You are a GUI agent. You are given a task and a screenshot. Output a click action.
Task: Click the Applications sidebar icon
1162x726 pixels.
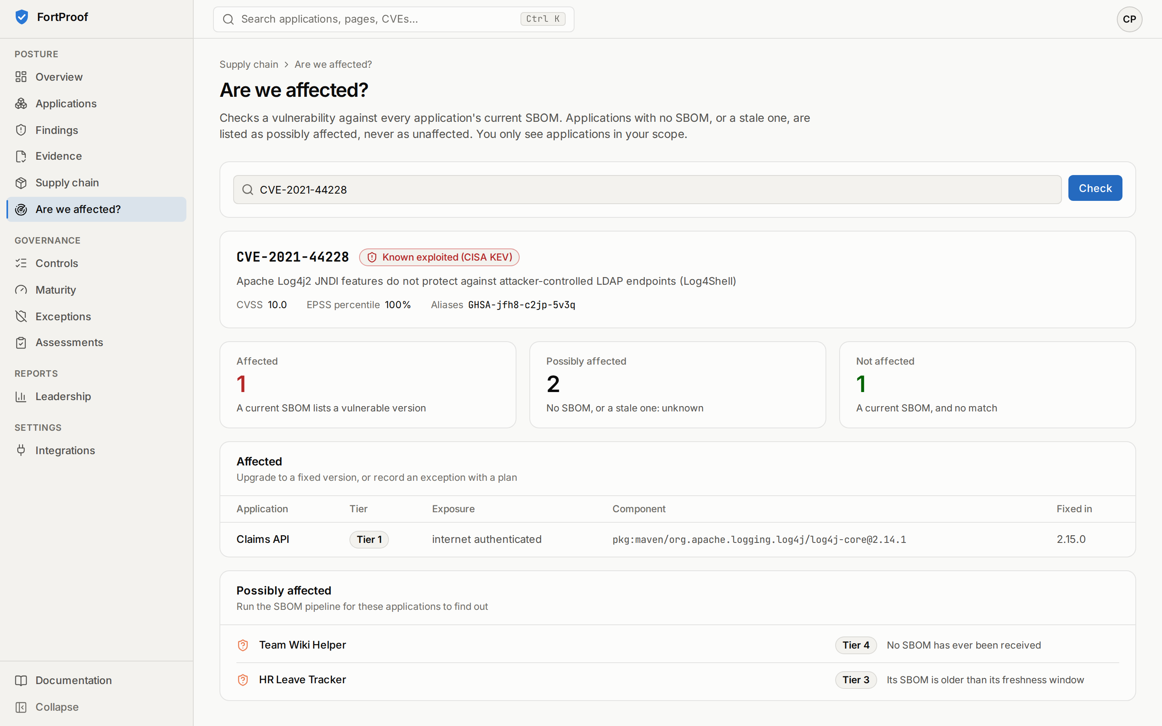click(21, 103)
